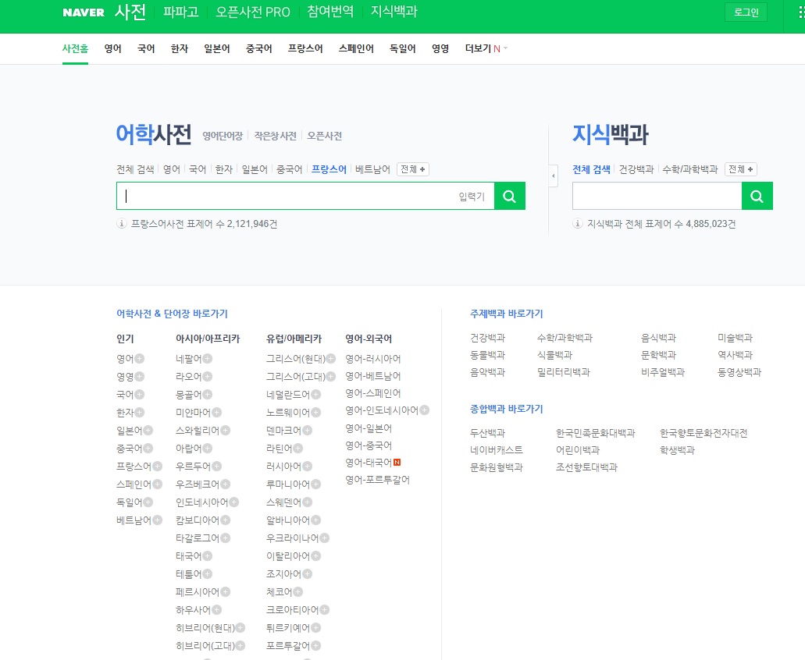Select the 사전홈 navigation tab
The width and height of the screenshot is (805, 660).
[x=75, y=48]
